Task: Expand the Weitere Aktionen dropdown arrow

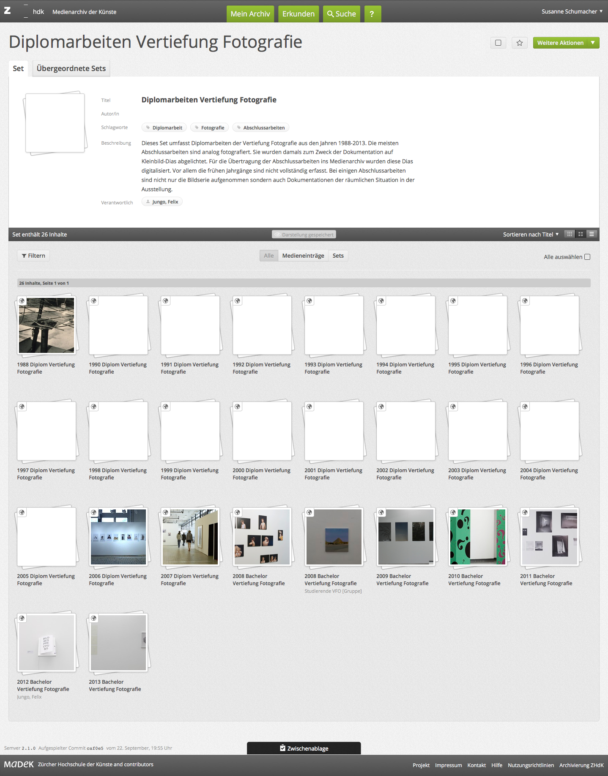Action: [593, 43]
